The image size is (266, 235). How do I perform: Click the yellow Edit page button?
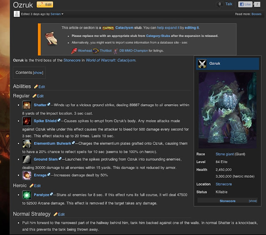click(45, 5)
